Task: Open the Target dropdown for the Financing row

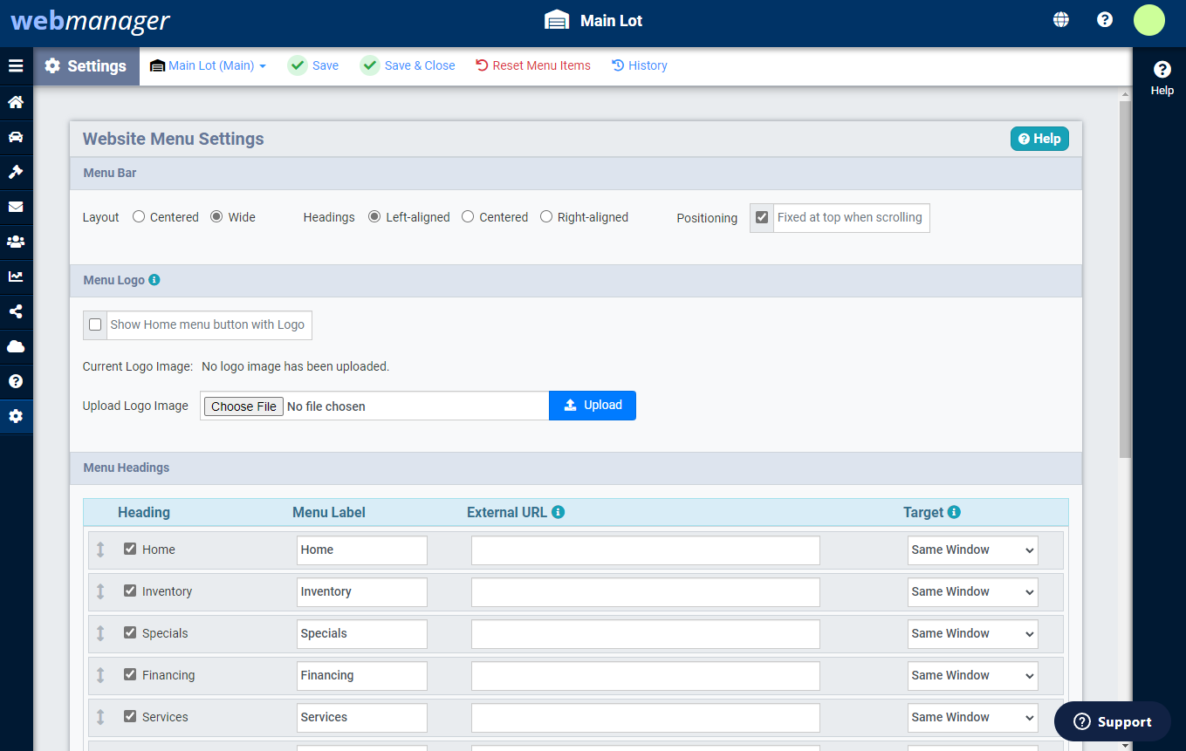Action: 972,675
